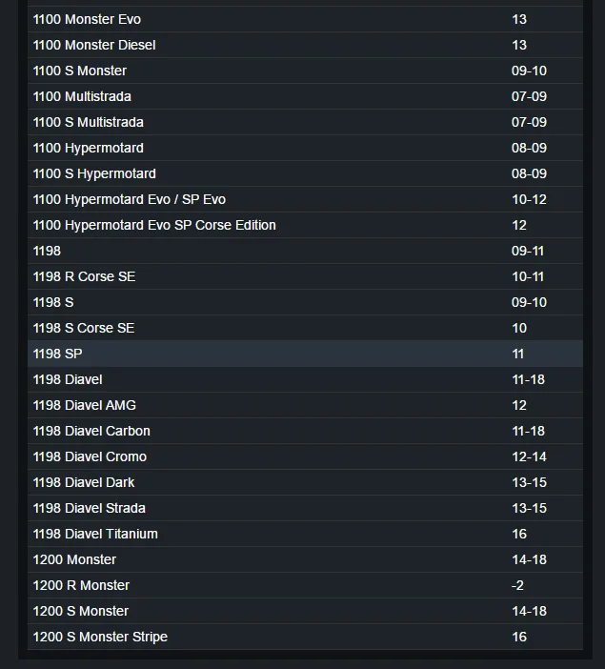Select the 1198 Diavel Dark row
The width and height of the screenshot is (605, 669).
tap(84, 482)
